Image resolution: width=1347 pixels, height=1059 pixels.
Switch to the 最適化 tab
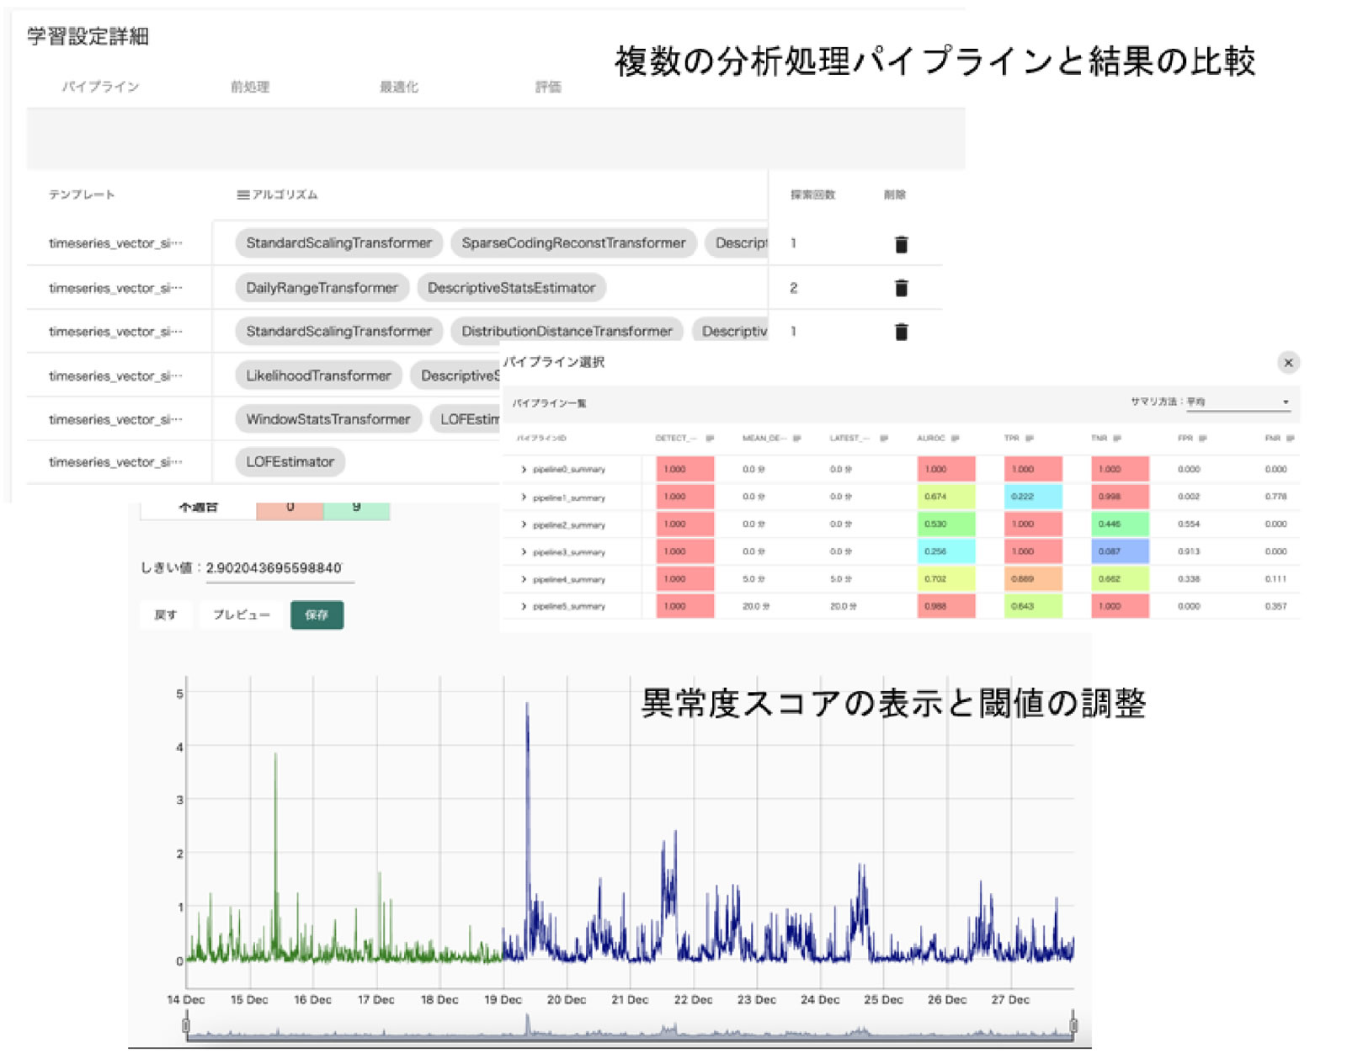pyautogui.click(x=399, y=87)
